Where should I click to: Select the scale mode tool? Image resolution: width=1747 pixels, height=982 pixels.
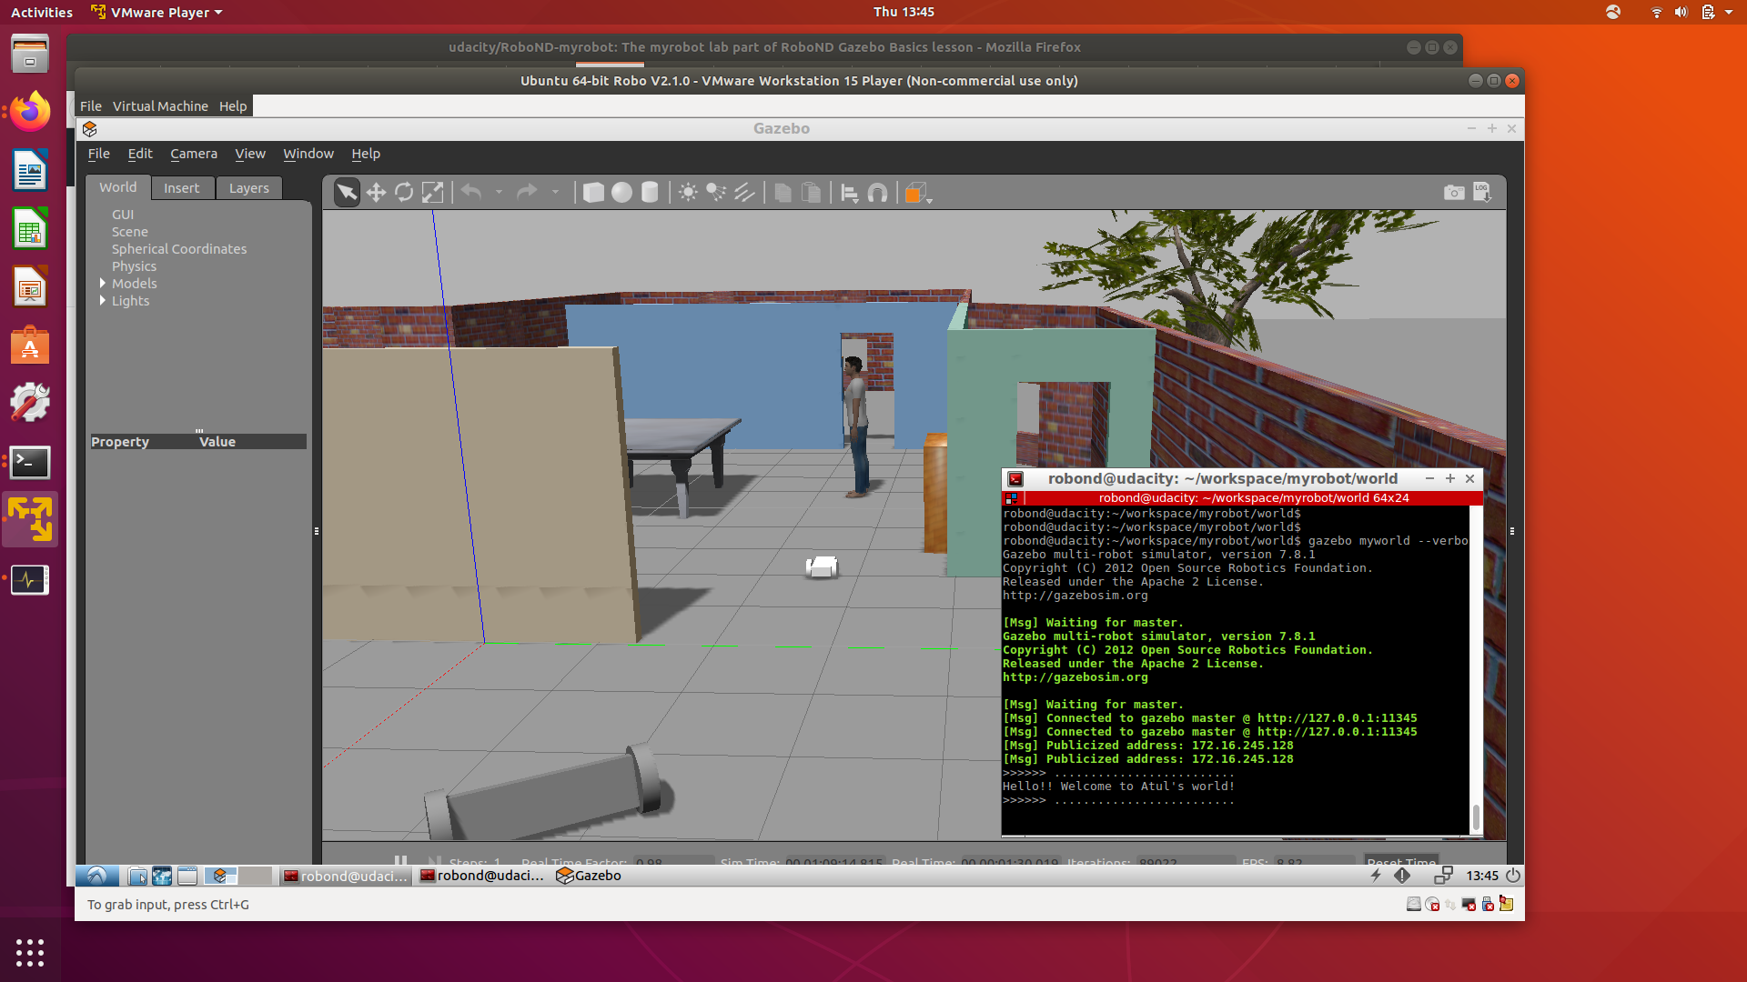coord(432,193)
